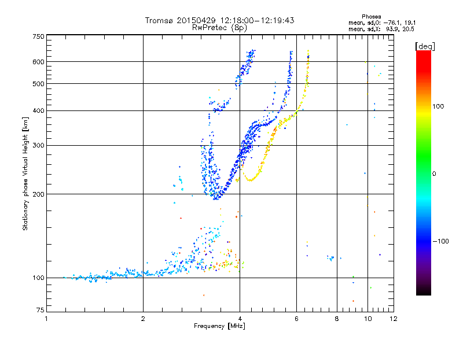This screenshot has height=347, width=463.
Task: Select the 'mean, sd,X: 93.9, 20.5' line
Action: click(381, 29)
